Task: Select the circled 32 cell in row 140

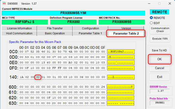Action: (x=38, y=77)
